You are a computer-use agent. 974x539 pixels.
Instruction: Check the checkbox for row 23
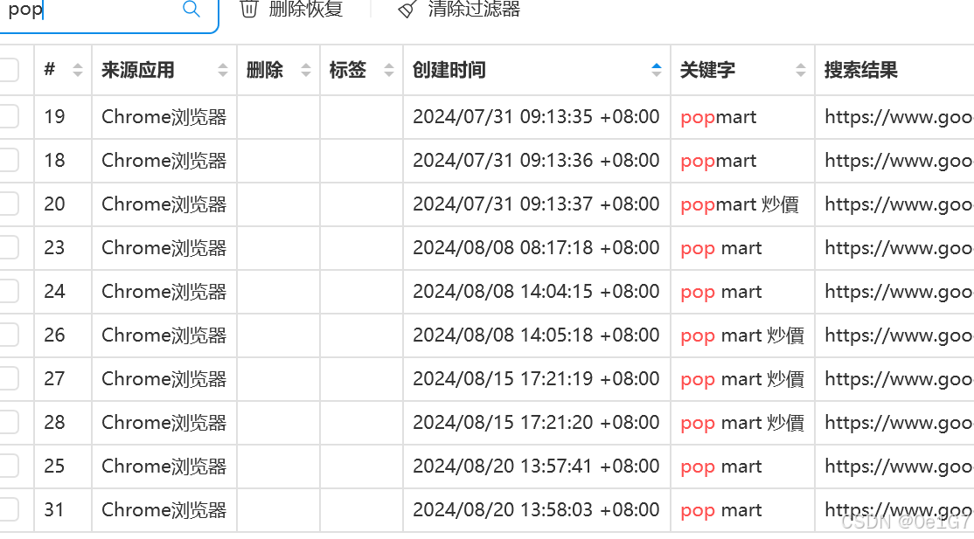(x=8, y=247)
